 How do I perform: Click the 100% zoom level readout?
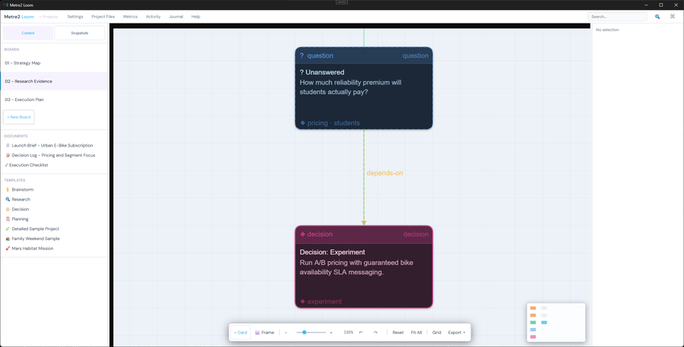(x=348, y=333)
